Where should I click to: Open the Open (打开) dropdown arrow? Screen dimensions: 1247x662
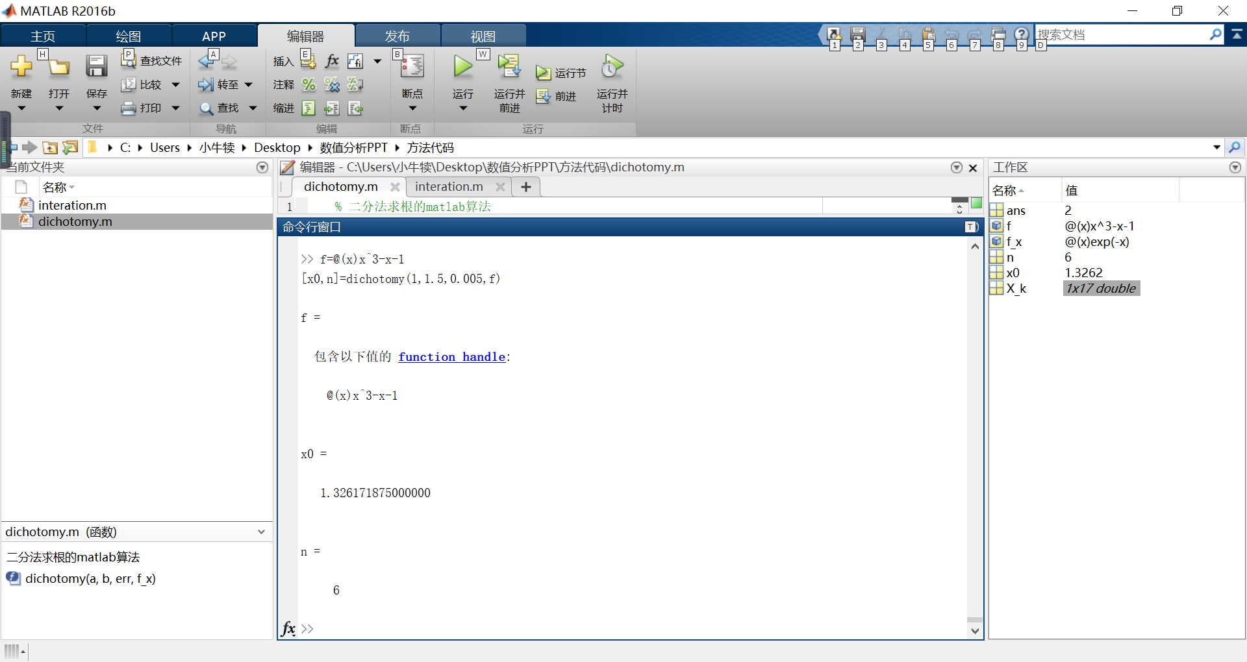pyautogui.click(x=59, y=108)
